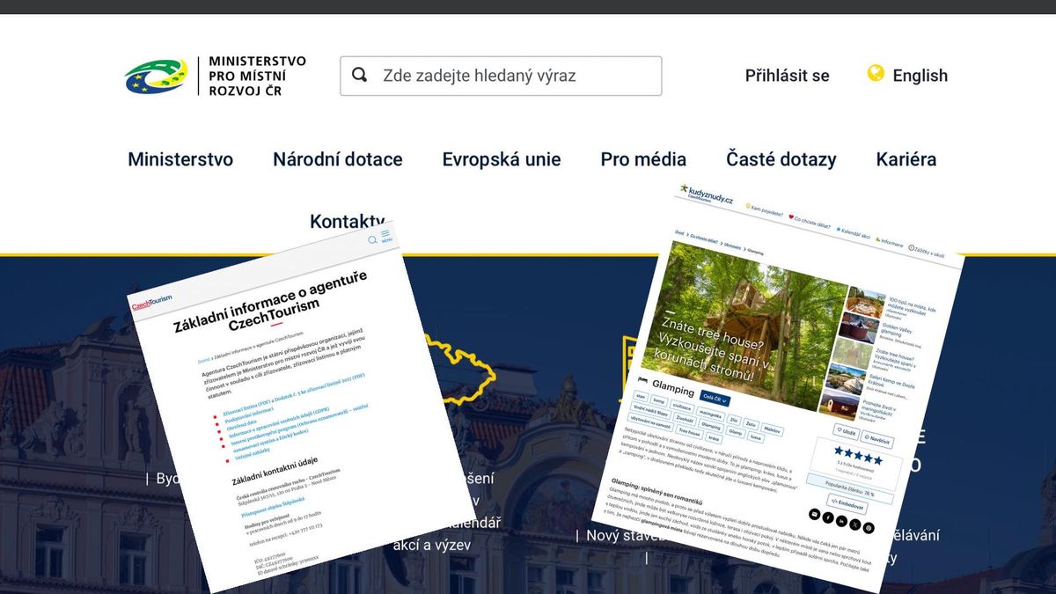Open the Kariéra menu item
Image resolution: width=1056 pixels, height=594 pixels.
point(906,159)
